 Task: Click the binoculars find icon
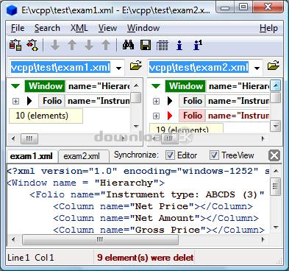click(128, 45)
